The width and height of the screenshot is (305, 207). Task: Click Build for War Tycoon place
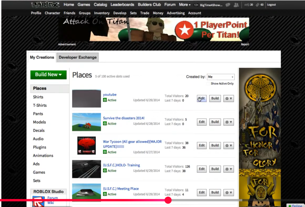215,145
